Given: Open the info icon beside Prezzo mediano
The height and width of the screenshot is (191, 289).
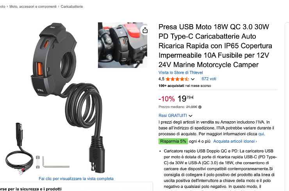Looking at the screenshot, I should (200, 107).
